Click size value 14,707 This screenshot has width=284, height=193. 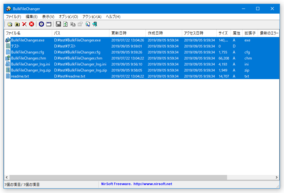(224, 76)
